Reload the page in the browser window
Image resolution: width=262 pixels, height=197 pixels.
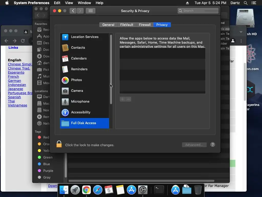(x=23, y=41)
